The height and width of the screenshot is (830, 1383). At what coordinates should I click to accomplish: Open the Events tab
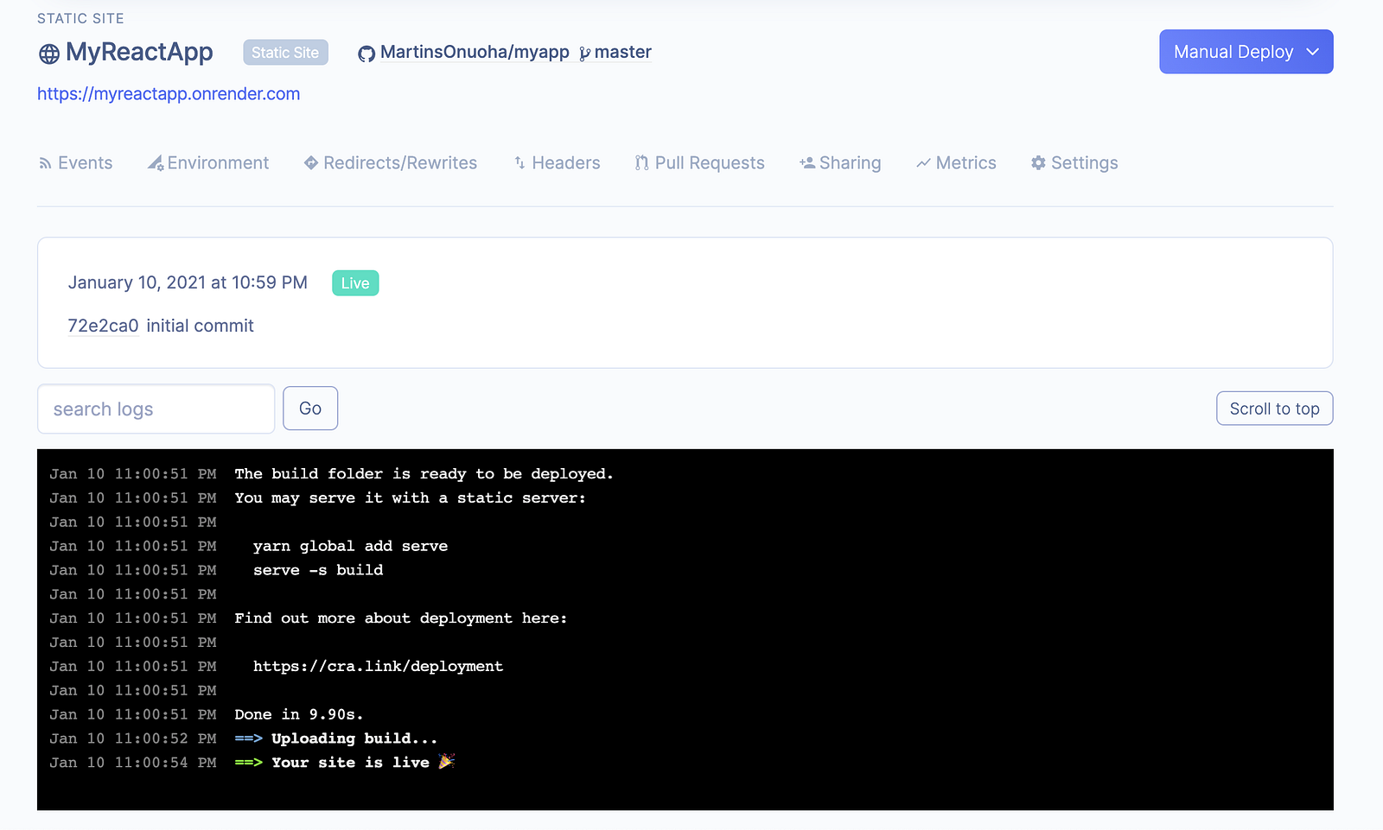tap(76, 163)
